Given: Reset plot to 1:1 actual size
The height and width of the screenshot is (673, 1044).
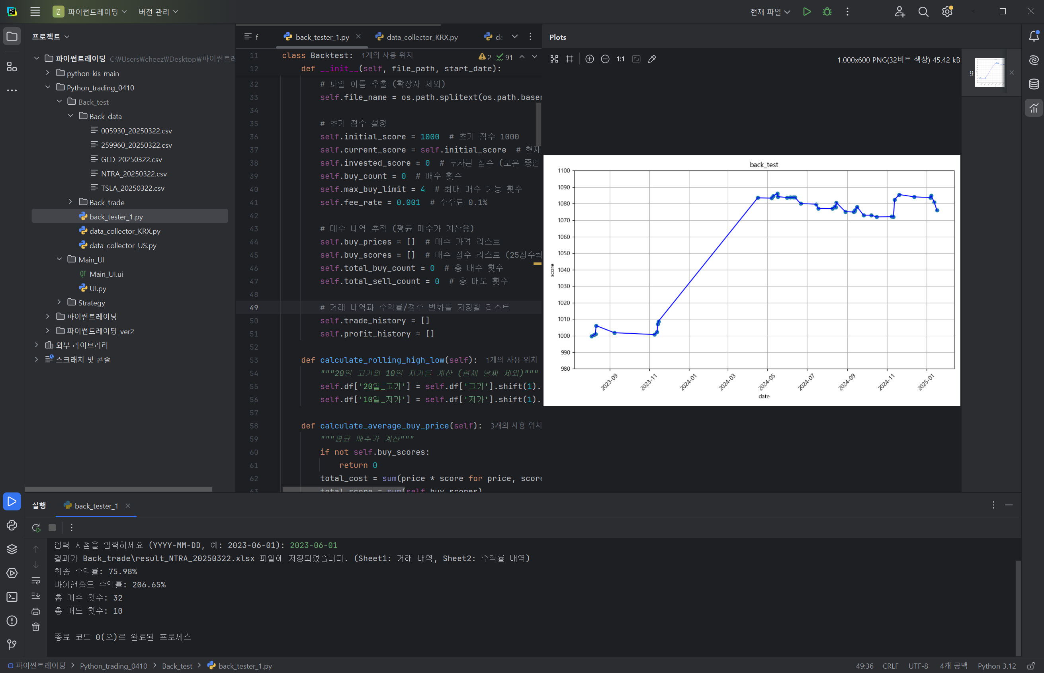Looking at the screenshot, I should 620,59.
